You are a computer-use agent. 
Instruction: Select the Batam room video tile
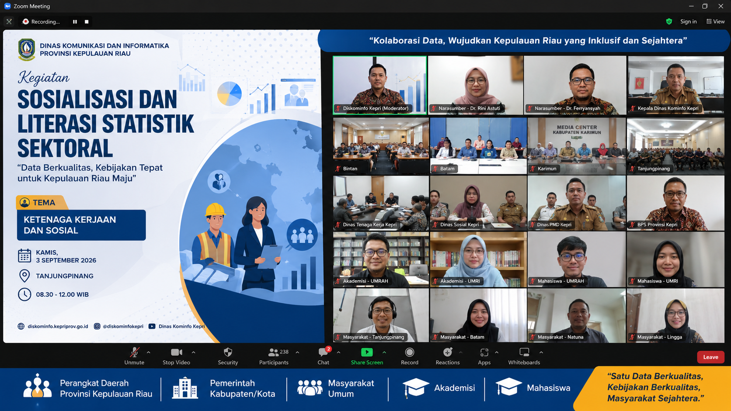pos(478,146)
